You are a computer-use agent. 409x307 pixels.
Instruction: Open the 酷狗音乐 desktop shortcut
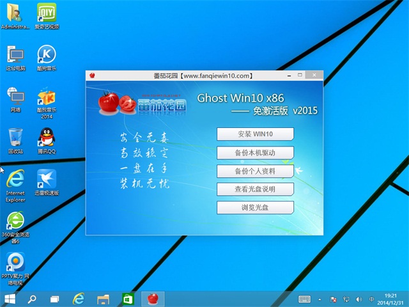[x=46, y=56]
